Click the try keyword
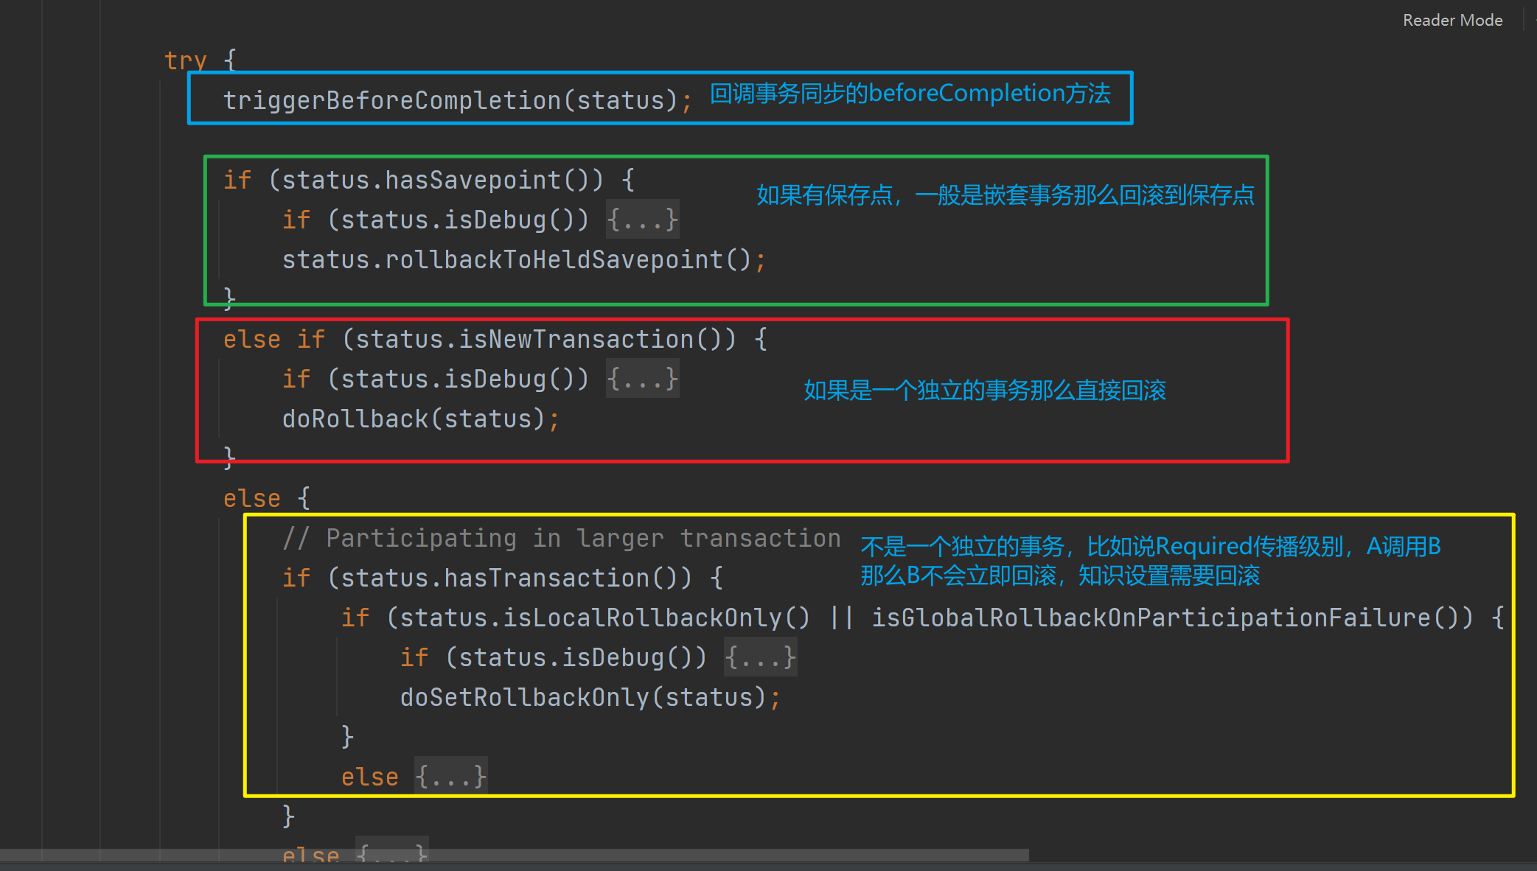Image resolution: width=1537 pixels, height=871 pixels. pyautogui.click(x=186, y=60)
